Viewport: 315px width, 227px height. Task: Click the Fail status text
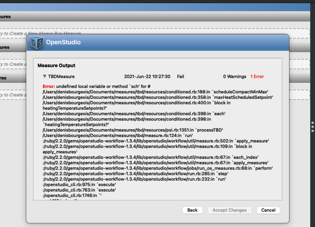181,77
